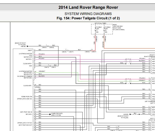Select the 'CLOSE MTR +' pin label
The height and width of the screenshot is (131, 155).
28,64
